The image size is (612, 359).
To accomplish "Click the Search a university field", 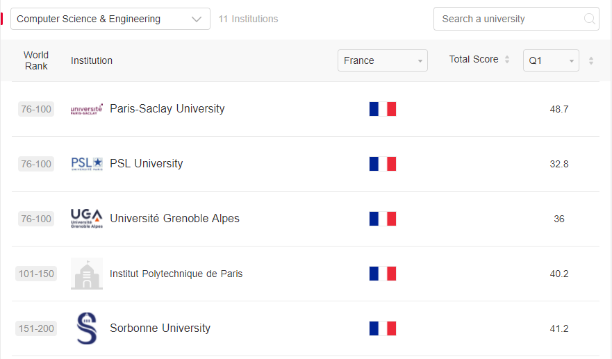I will pyautogui.click(x=516, y=19).
